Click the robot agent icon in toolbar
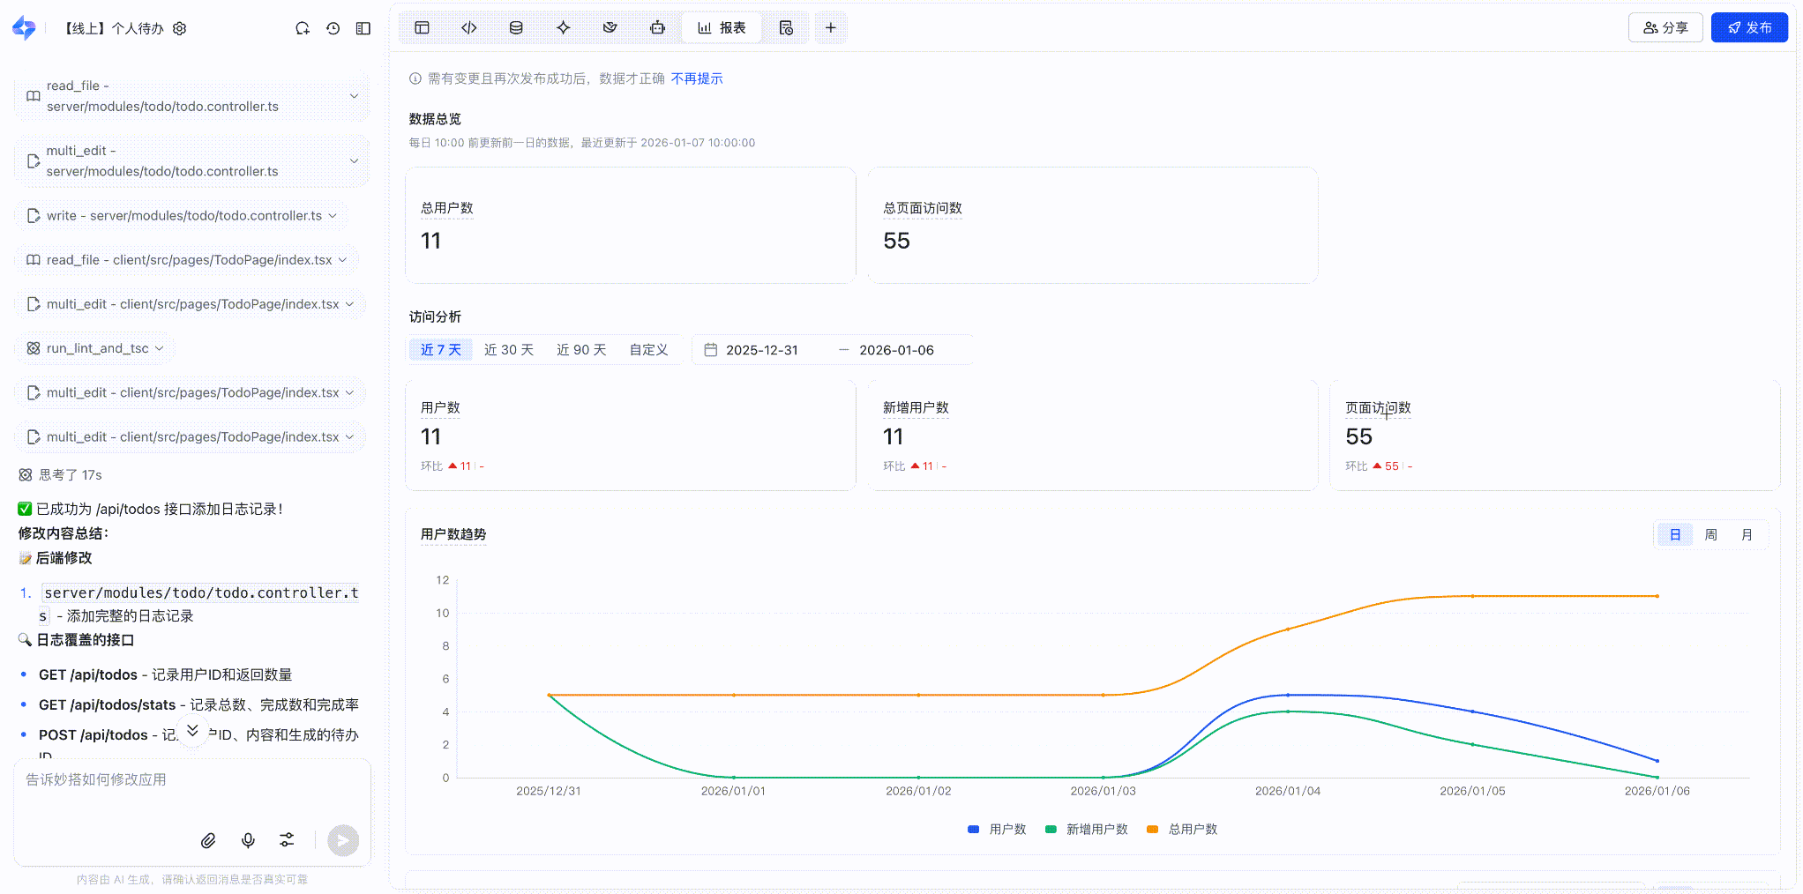This screenshot has height=894, width=1803. 657,28
